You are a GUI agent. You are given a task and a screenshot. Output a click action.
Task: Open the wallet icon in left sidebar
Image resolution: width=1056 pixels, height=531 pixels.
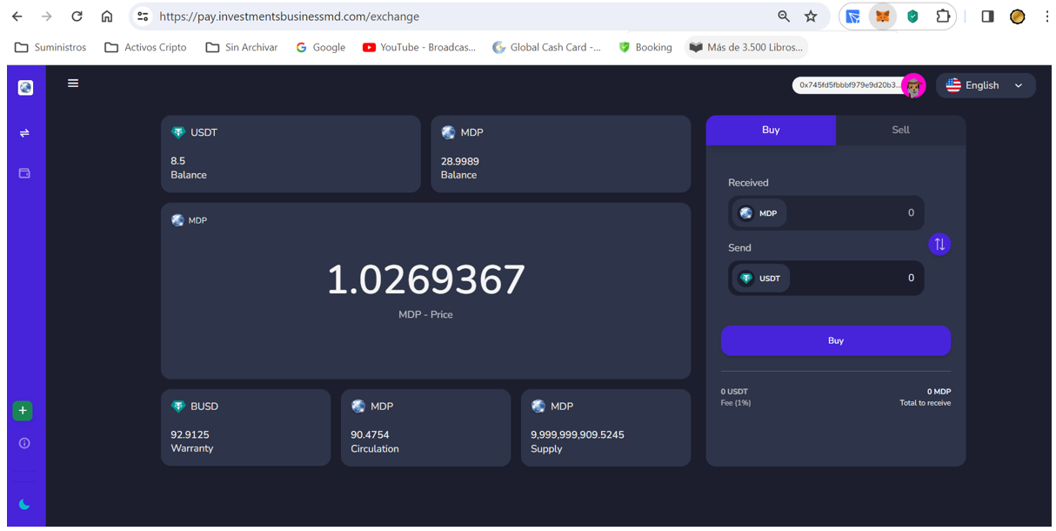24,173
